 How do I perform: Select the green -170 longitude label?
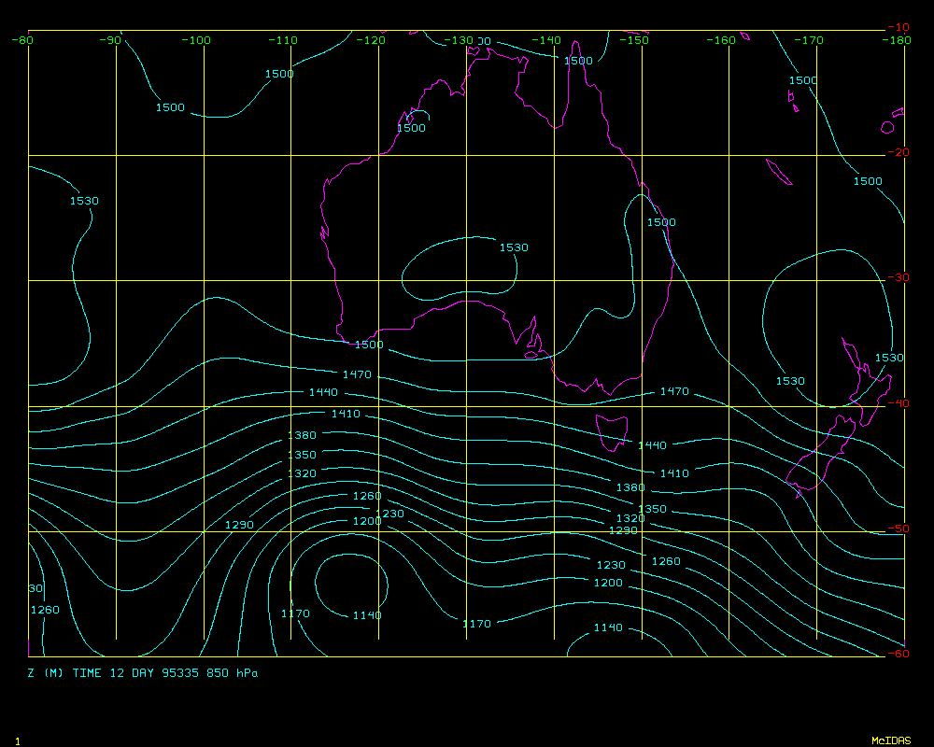coord(811,40)
